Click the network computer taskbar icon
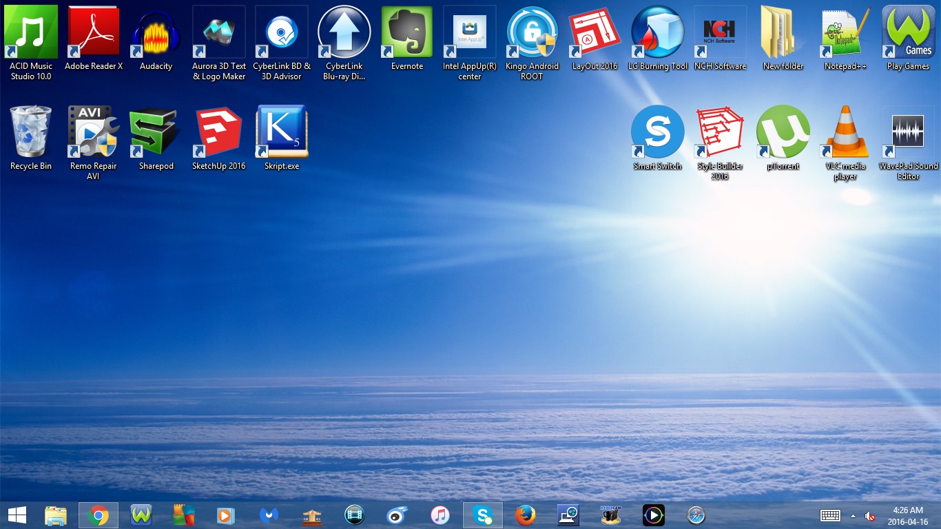Image resolution: width=941 pixels, height=529 pixels. click(568, 515)
